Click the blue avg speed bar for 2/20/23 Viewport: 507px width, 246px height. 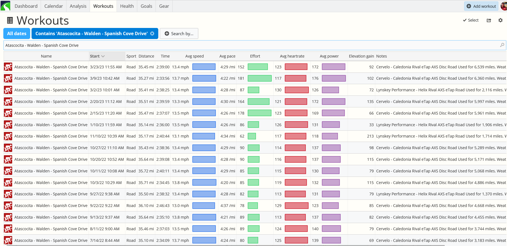204,102
